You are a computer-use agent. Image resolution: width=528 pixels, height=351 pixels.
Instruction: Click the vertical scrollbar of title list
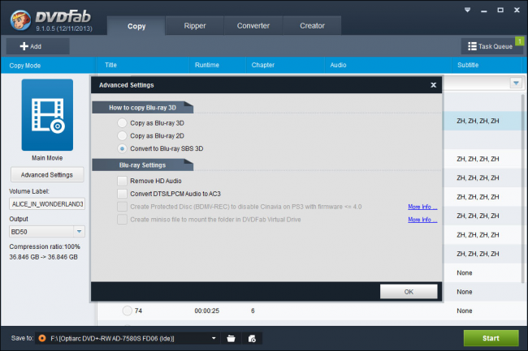pyautogui.click(x=524, y=188)
